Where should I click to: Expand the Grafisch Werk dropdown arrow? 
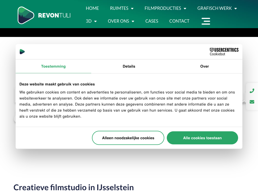[236, 9]
